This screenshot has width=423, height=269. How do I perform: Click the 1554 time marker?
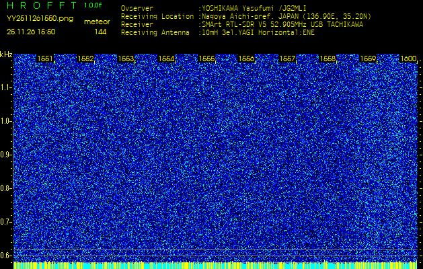[x=166, y=59]
